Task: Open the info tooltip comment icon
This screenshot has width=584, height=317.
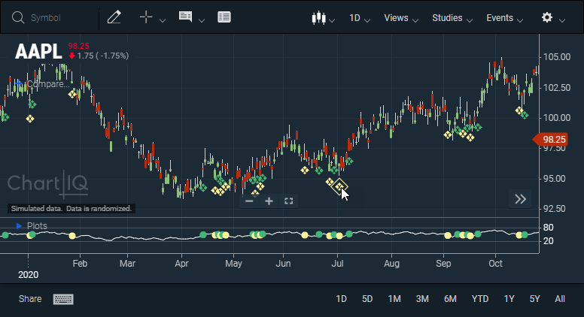Action: pos(185,17)
